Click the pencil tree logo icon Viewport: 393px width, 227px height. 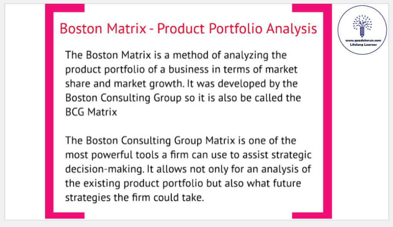pyautogui.click(x=362, y=26)
